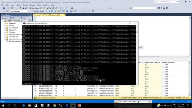This screenshot has height=108, width=192.
Task: Select Results to Text icon
Action: [x=71, y=11]
